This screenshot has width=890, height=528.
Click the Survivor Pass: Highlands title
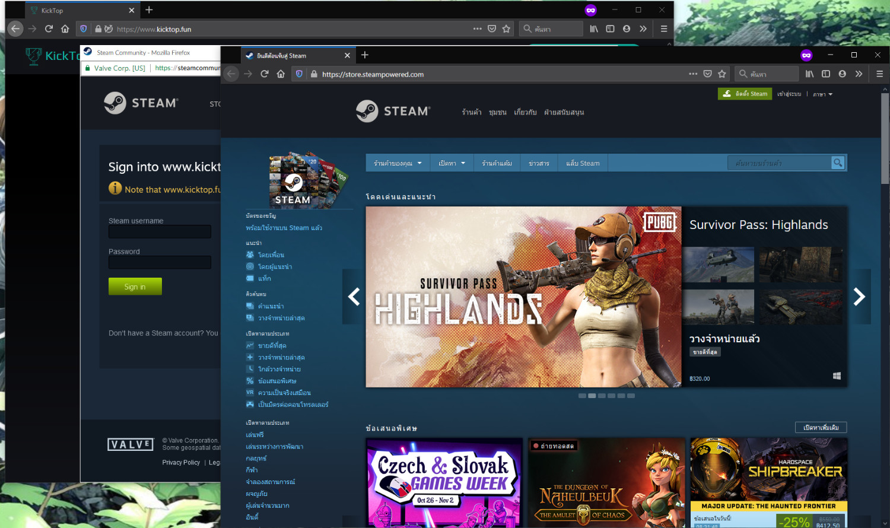click(758, 225)
